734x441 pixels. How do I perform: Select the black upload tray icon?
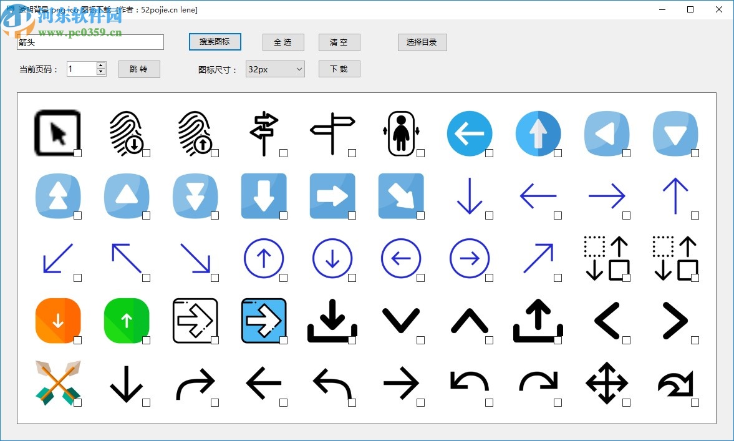[538, 321]
